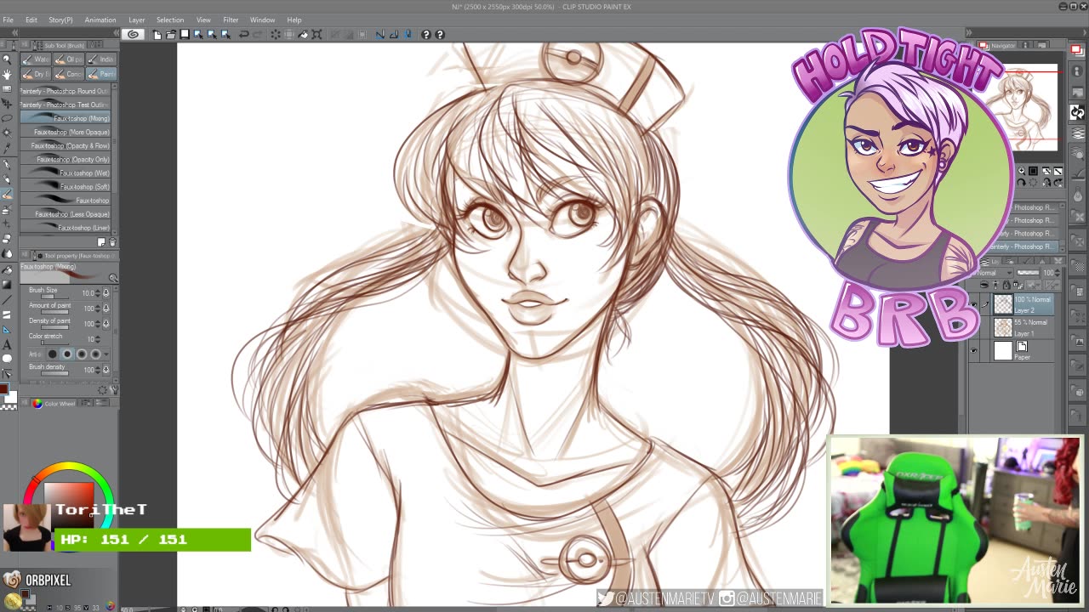The height and width of the screenshot is (612, 1089).
Task: Click the Open file toolbar icon
Action: 171,34
